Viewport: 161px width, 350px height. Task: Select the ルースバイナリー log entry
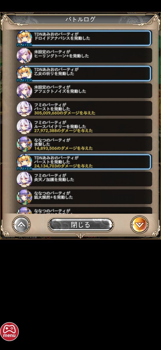point(84,126)
